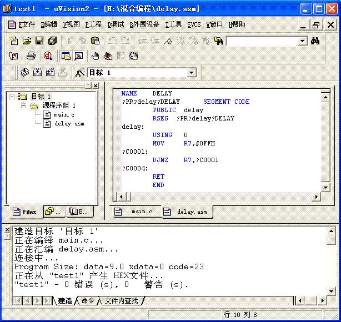Click the help book icon
341x322 pixels.
(x=14, y=56)
